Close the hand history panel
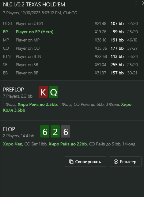 click(x=143, y=3)
